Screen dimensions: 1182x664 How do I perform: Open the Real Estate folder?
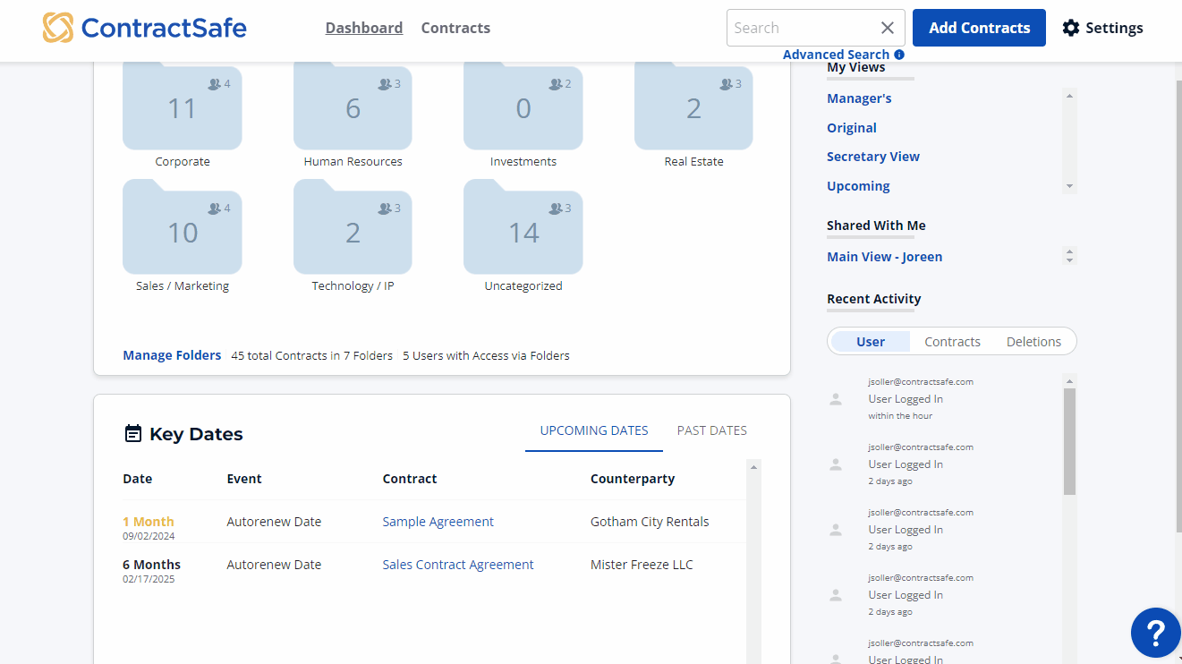click(x=693, y=108)
